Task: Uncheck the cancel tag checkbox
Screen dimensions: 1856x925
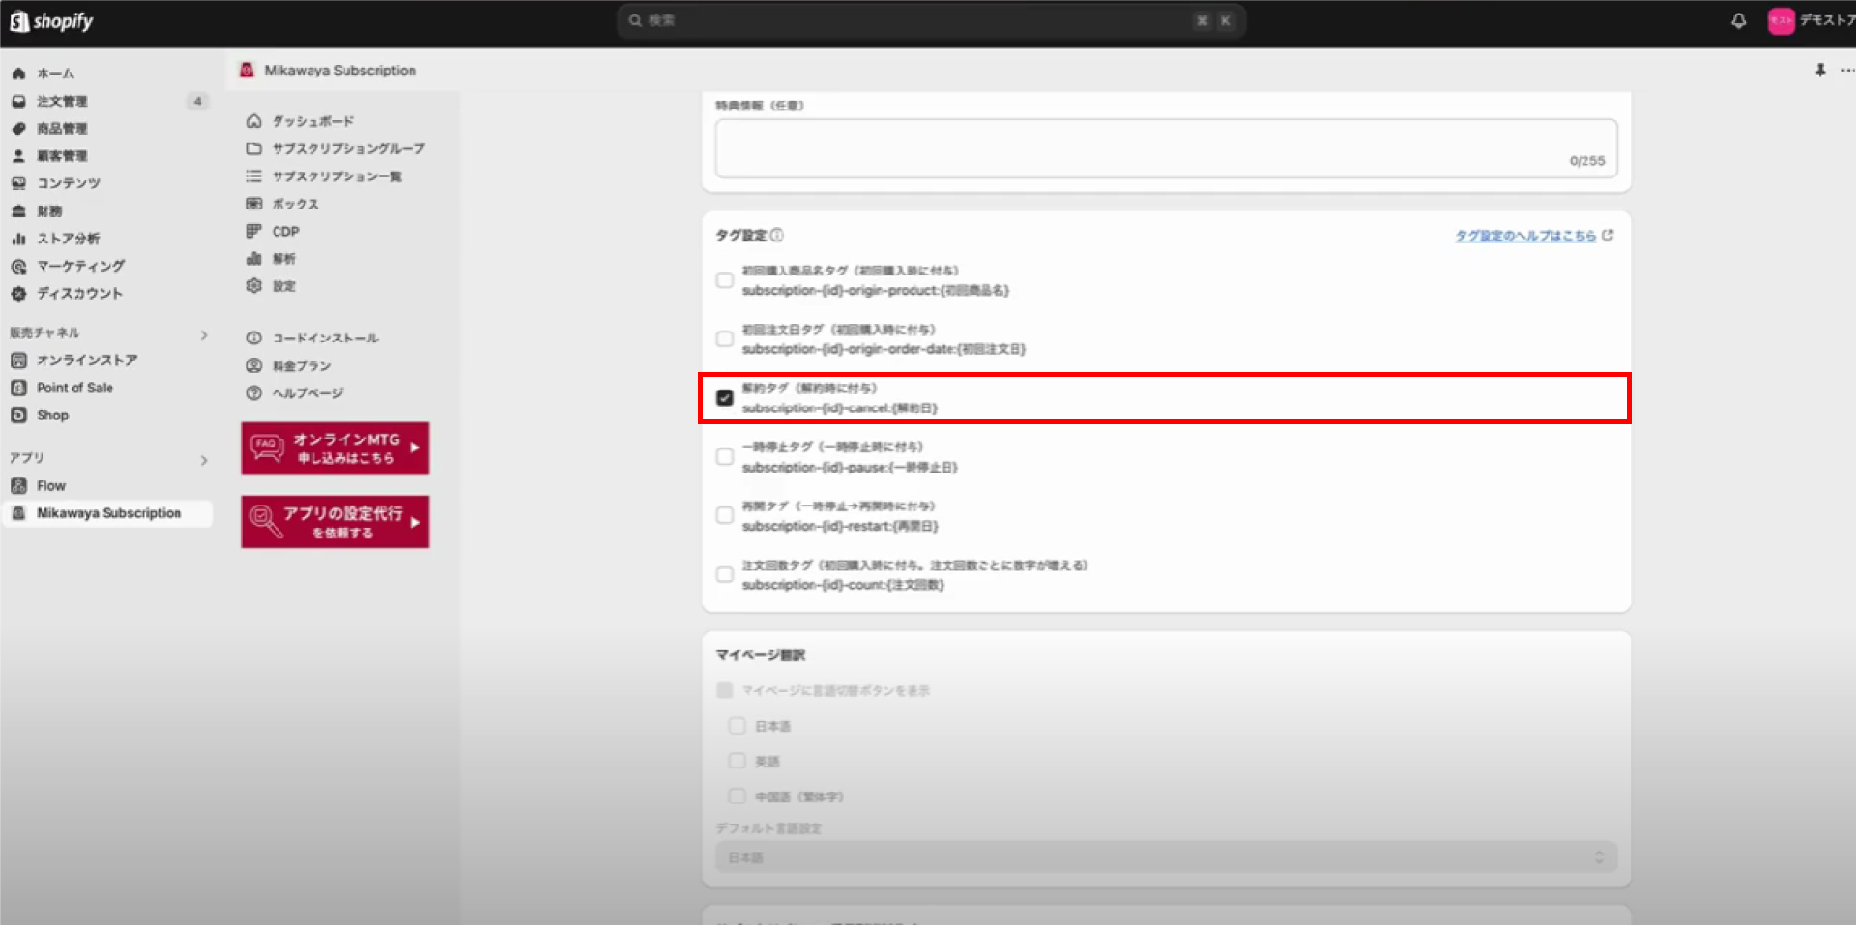Action: 724,398
